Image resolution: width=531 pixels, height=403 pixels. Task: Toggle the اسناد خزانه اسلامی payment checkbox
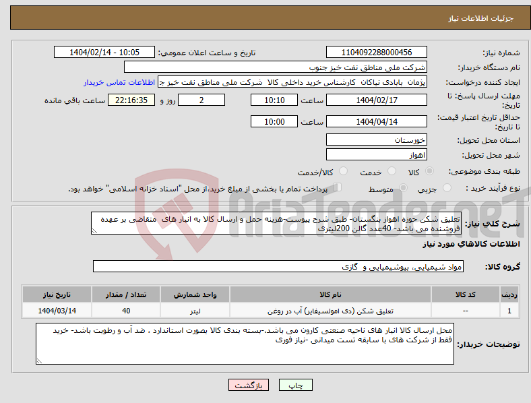338,187
